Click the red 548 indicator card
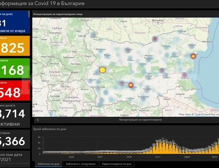 15,91
